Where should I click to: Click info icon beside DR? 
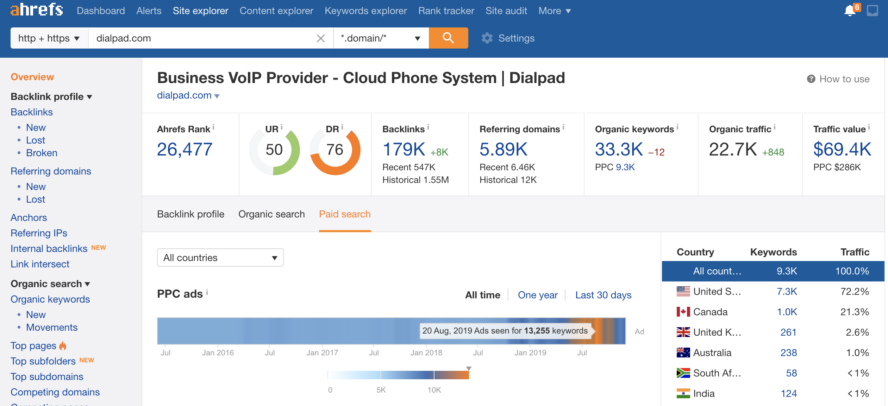(342, 127)
